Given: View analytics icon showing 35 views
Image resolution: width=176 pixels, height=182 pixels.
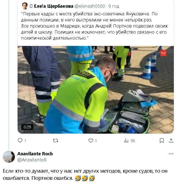Looking at the screenshot, I should tap(126, 141).
